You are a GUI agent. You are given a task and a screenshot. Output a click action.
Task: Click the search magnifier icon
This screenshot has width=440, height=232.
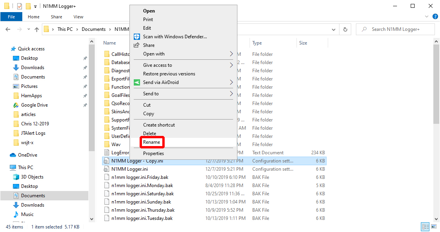coord(364,29)
